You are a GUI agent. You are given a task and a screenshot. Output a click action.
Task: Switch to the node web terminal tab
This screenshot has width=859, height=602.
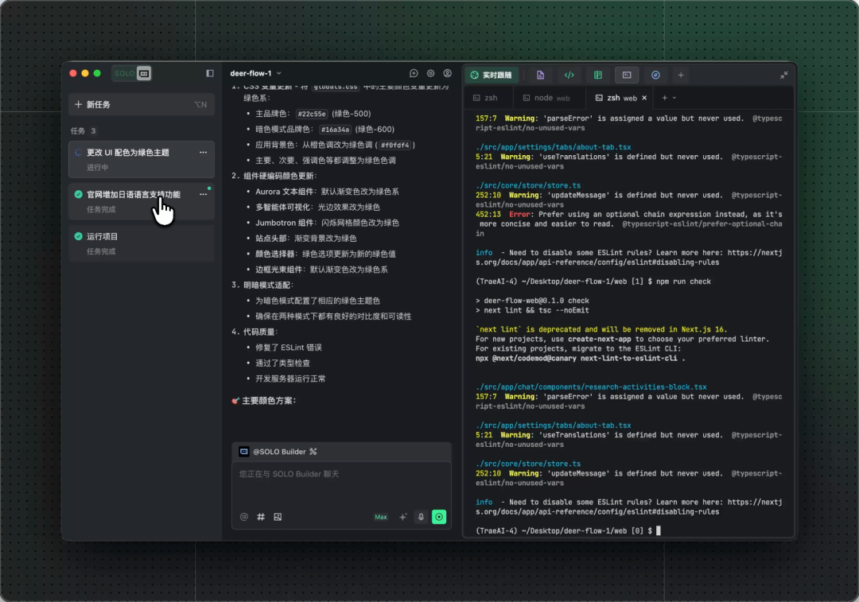[546, 98]
